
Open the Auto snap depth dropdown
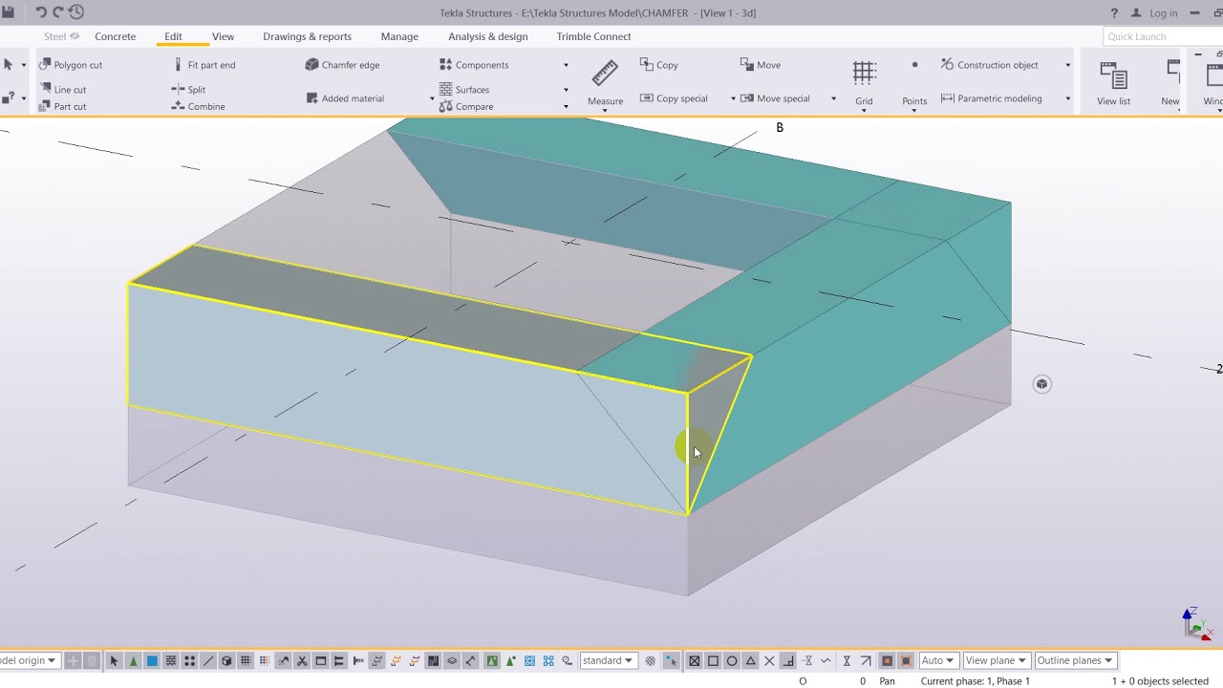point(937,660)
